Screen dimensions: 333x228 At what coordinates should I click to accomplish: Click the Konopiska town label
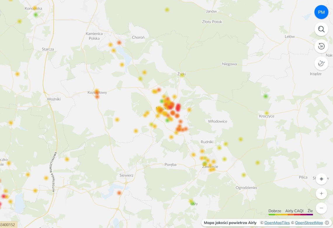click(33, 8)
